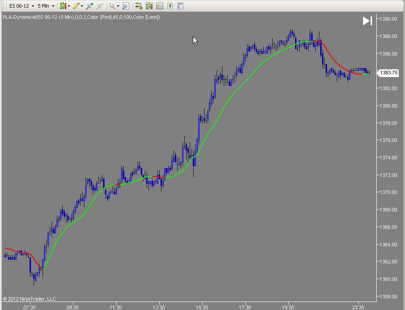Open the data box magnifier icon
The image size is (405, 310).
(x=125, y=6)
